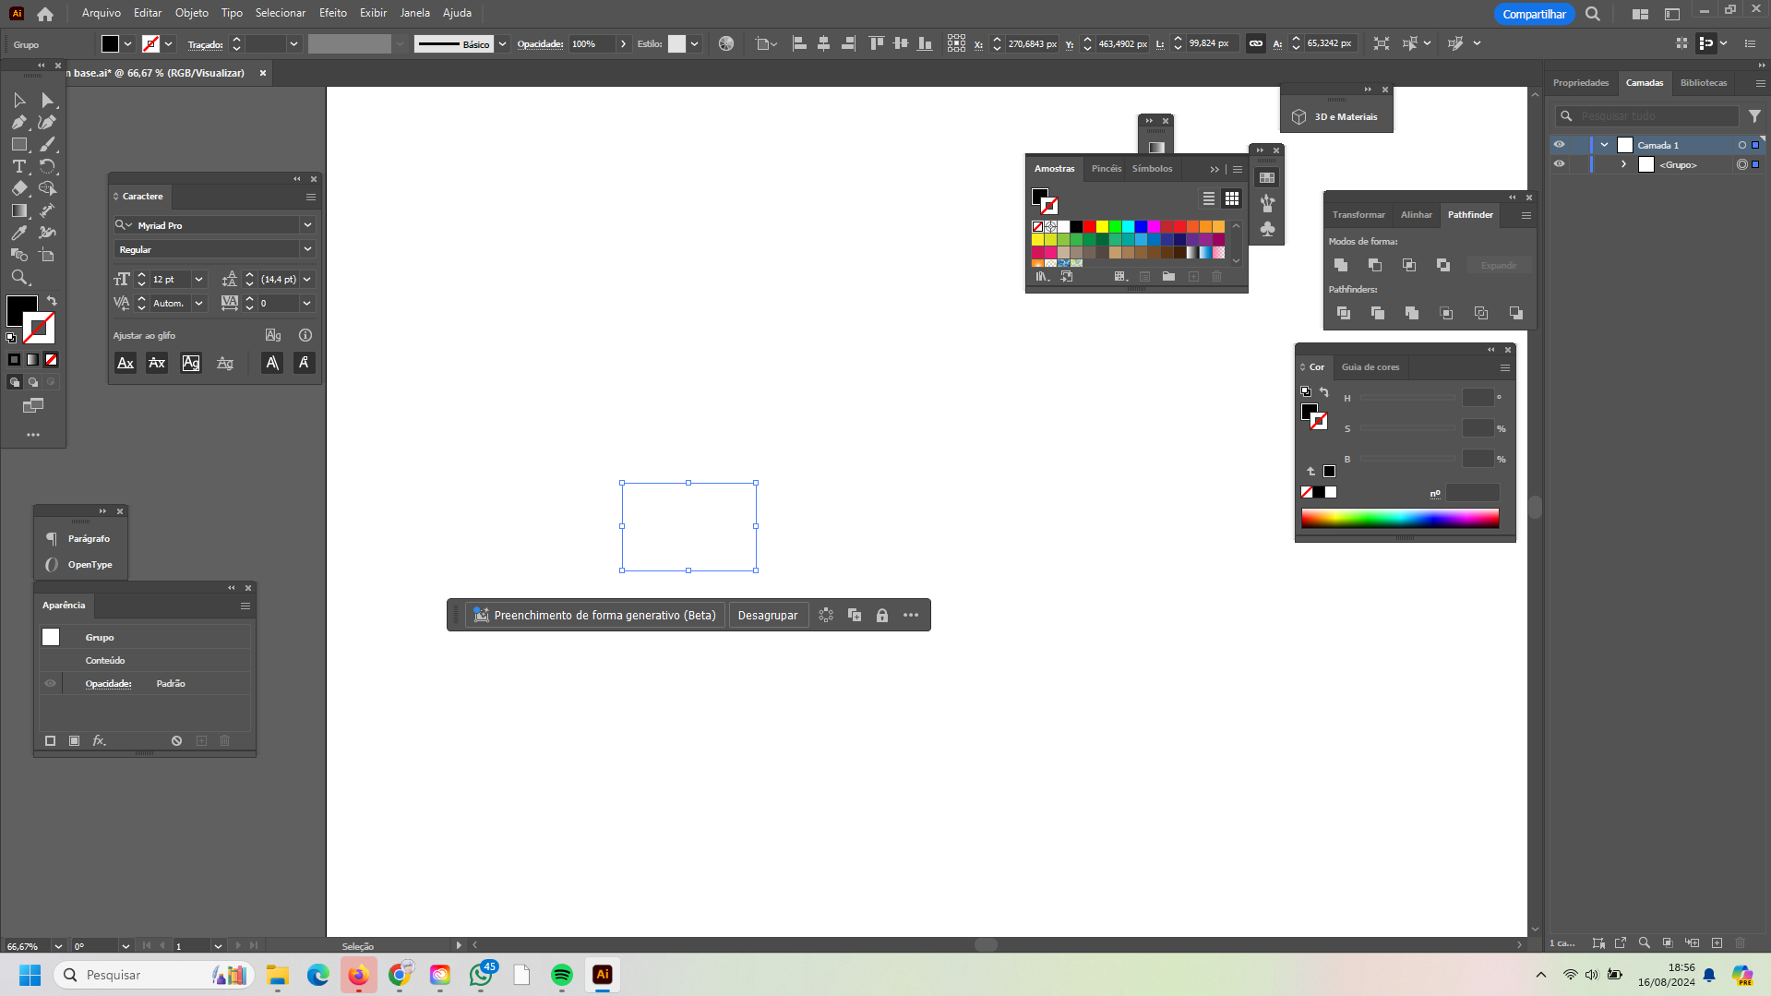
Task: Open the font size 12 pt dropdown
Action: (198, 279)
